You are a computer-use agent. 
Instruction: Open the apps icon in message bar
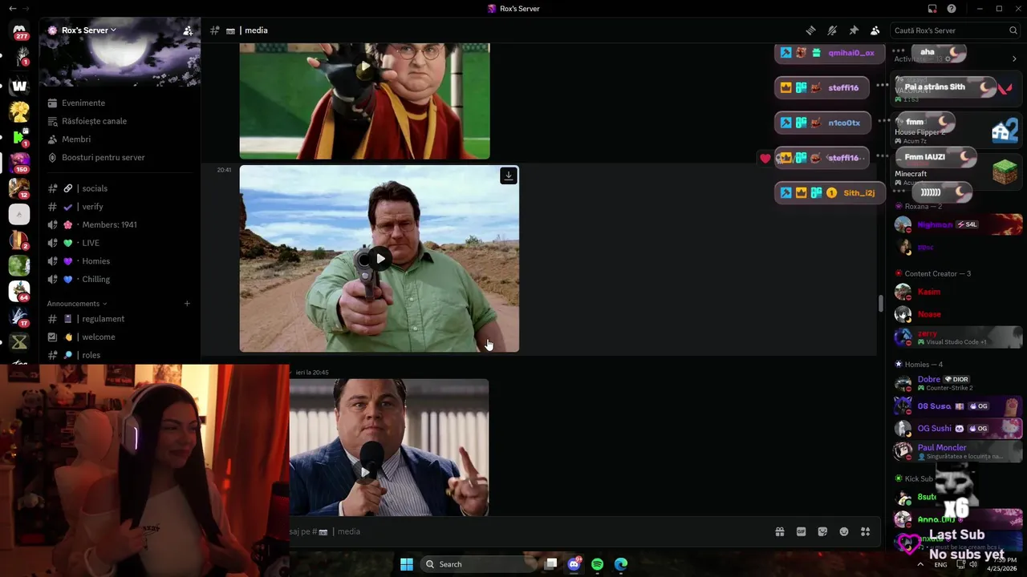click(865, 531)
